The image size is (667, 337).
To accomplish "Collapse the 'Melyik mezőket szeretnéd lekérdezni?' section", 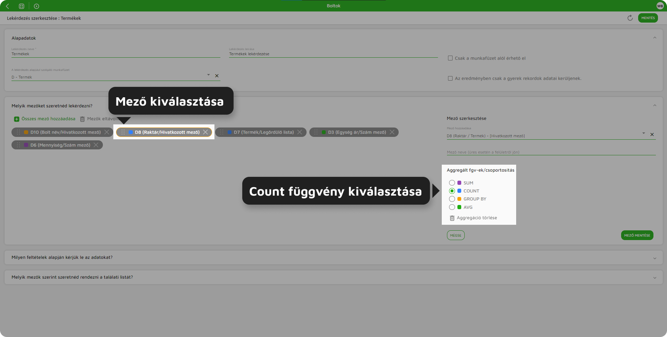I will (x=655, y=106).
